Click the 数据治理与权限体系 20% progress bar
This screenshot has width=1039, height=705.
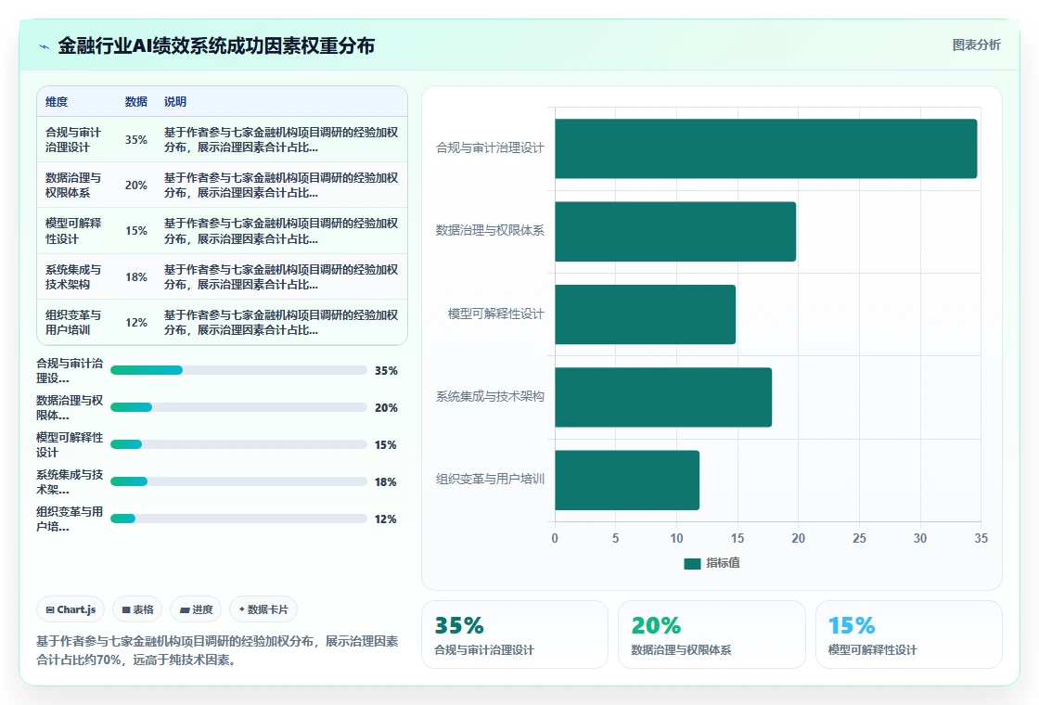coord(238,407)
